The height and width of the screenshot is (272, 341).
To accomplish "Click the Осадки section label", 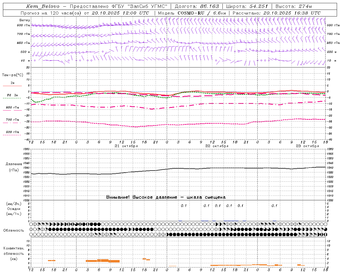I will tap(14, 209).
